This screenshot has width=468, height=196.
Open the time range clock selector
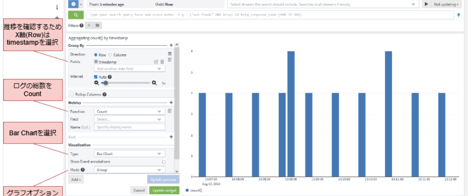point(74,4)
